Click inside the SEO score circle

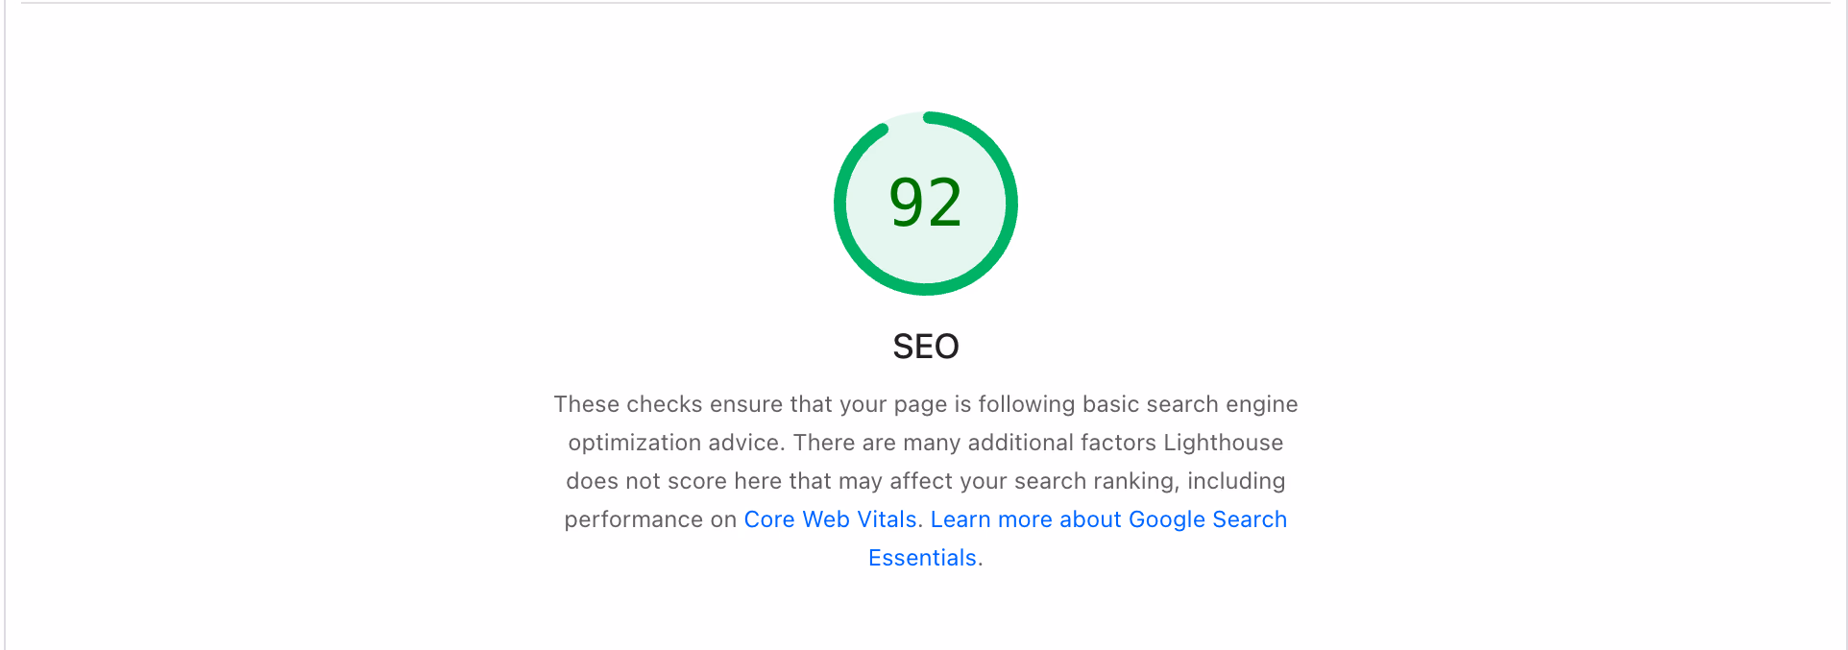tap(925, 202)
